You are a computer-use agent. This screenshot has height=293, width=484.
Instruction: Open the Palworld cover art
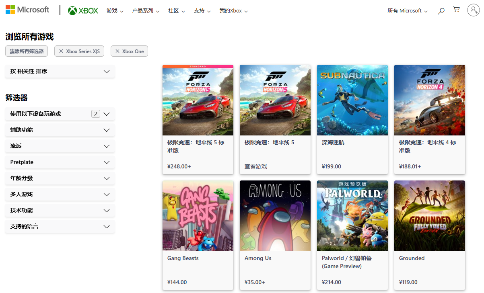pyautogui.click(x=352, y=216)
